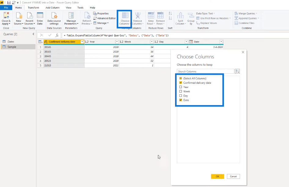Toggle Select All Columns checkbox

(181, 79)
